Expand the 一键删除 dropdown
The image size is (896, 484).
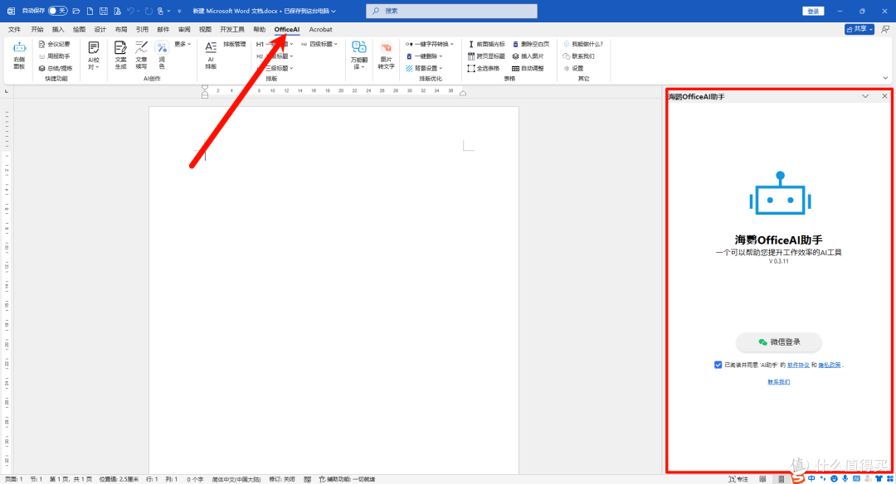pyautogui.click(x=424, y=56)
